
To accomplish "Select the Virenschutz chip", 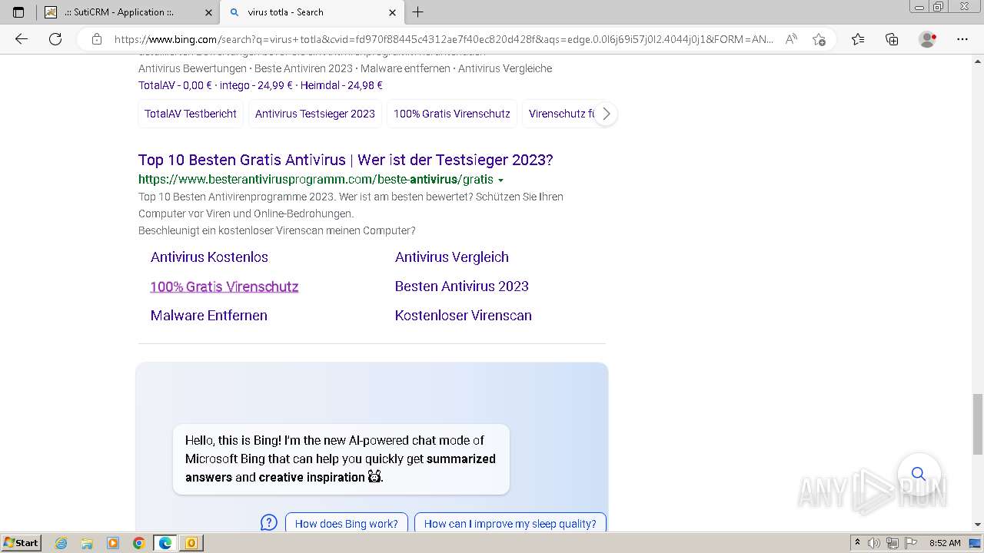I will coord(561,114).
